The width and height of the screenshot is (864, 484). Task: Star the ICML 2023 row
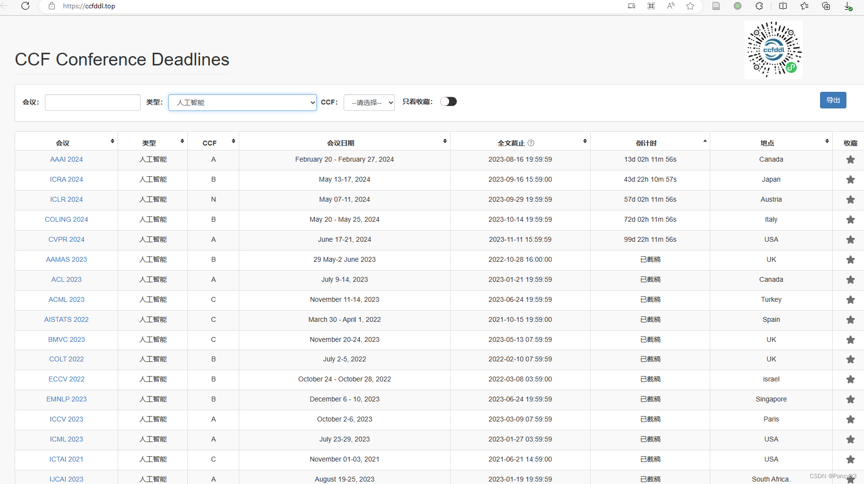tap(850, 440)
